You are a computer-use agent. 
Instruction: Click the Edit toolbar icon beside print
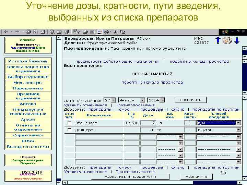pos(92,32)
